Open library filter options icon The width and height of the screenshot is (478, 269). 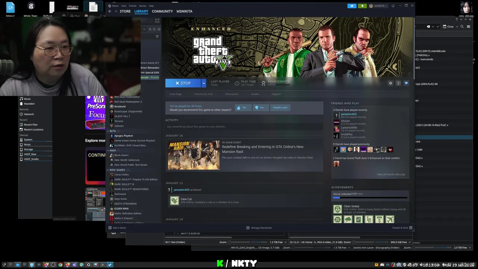[x=157, y=36]
